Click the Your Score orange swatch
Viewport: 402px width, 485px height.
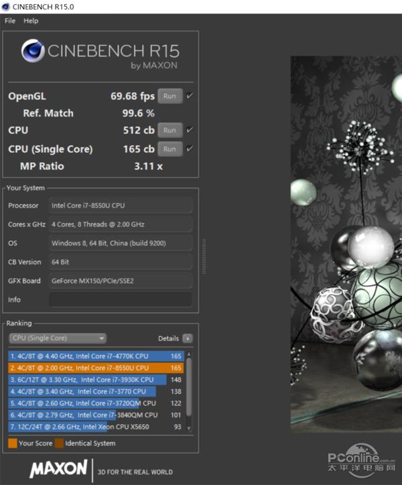coord(13,443)
